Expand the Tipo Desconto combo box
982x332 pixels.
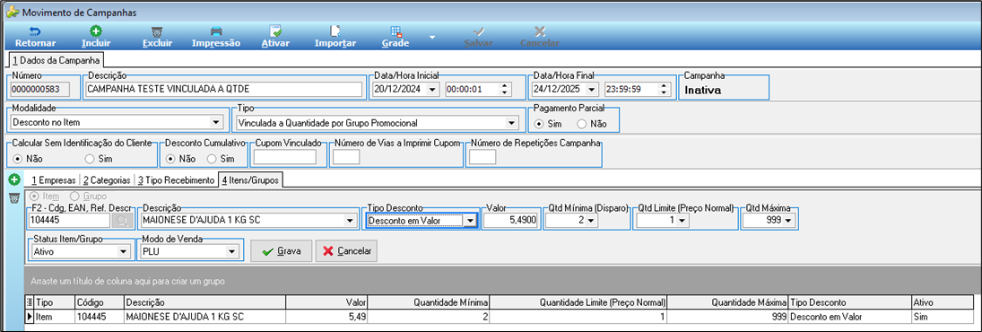pos(470,220)
